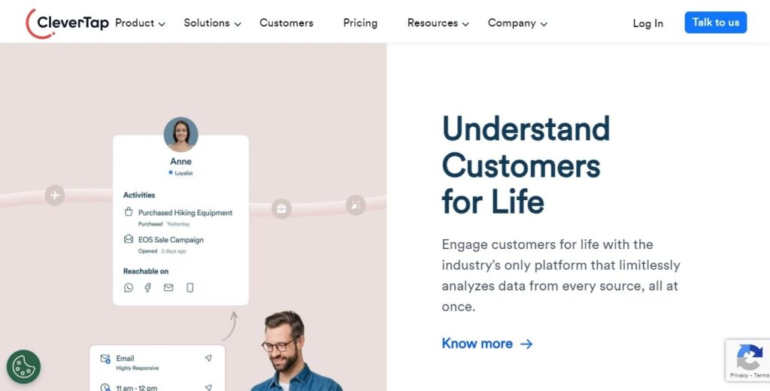
Task: Open cookie preferences icon
Action: pyautogui.click(x=23, y=366)
